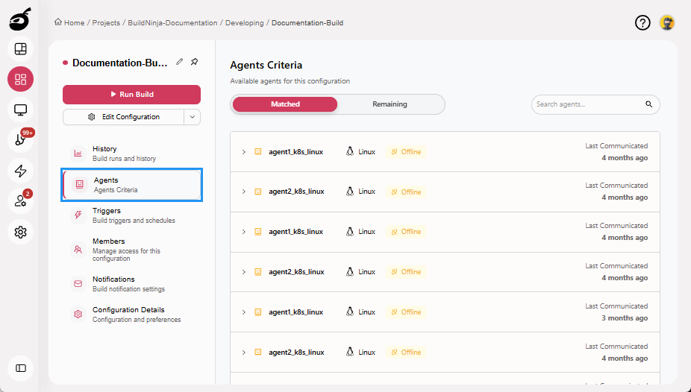This screenshot has width=691, height=392.
Task: Switch to the Remaining agents tab
Action: pos(390,104)
